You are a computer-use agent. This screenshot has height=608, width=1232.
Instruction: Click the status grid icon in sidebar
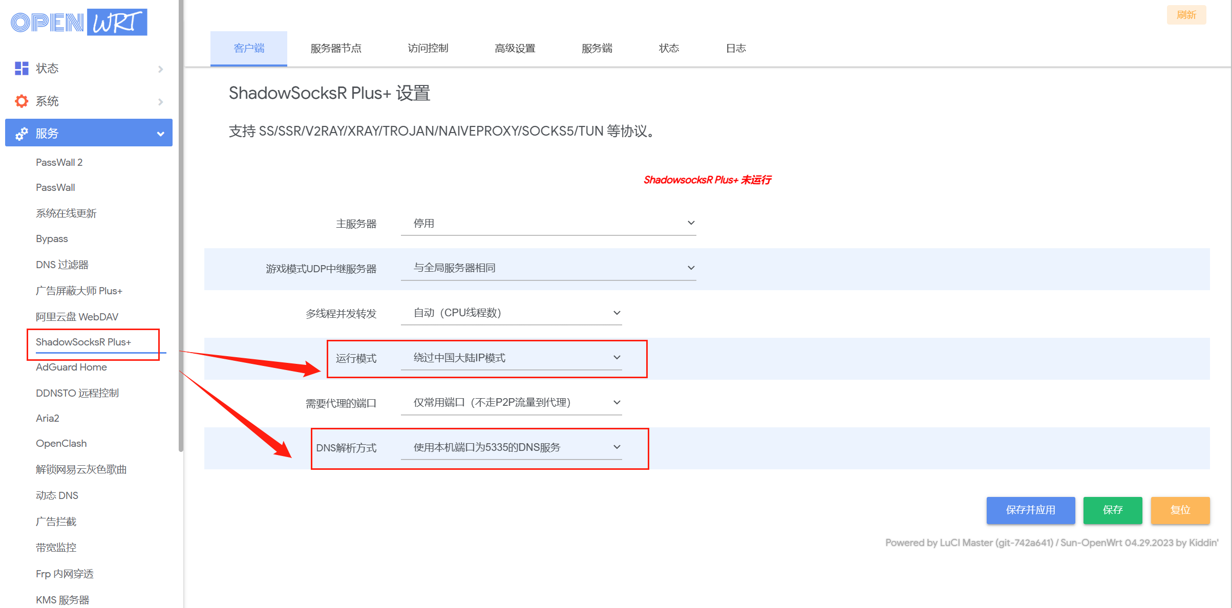(22, 68)
